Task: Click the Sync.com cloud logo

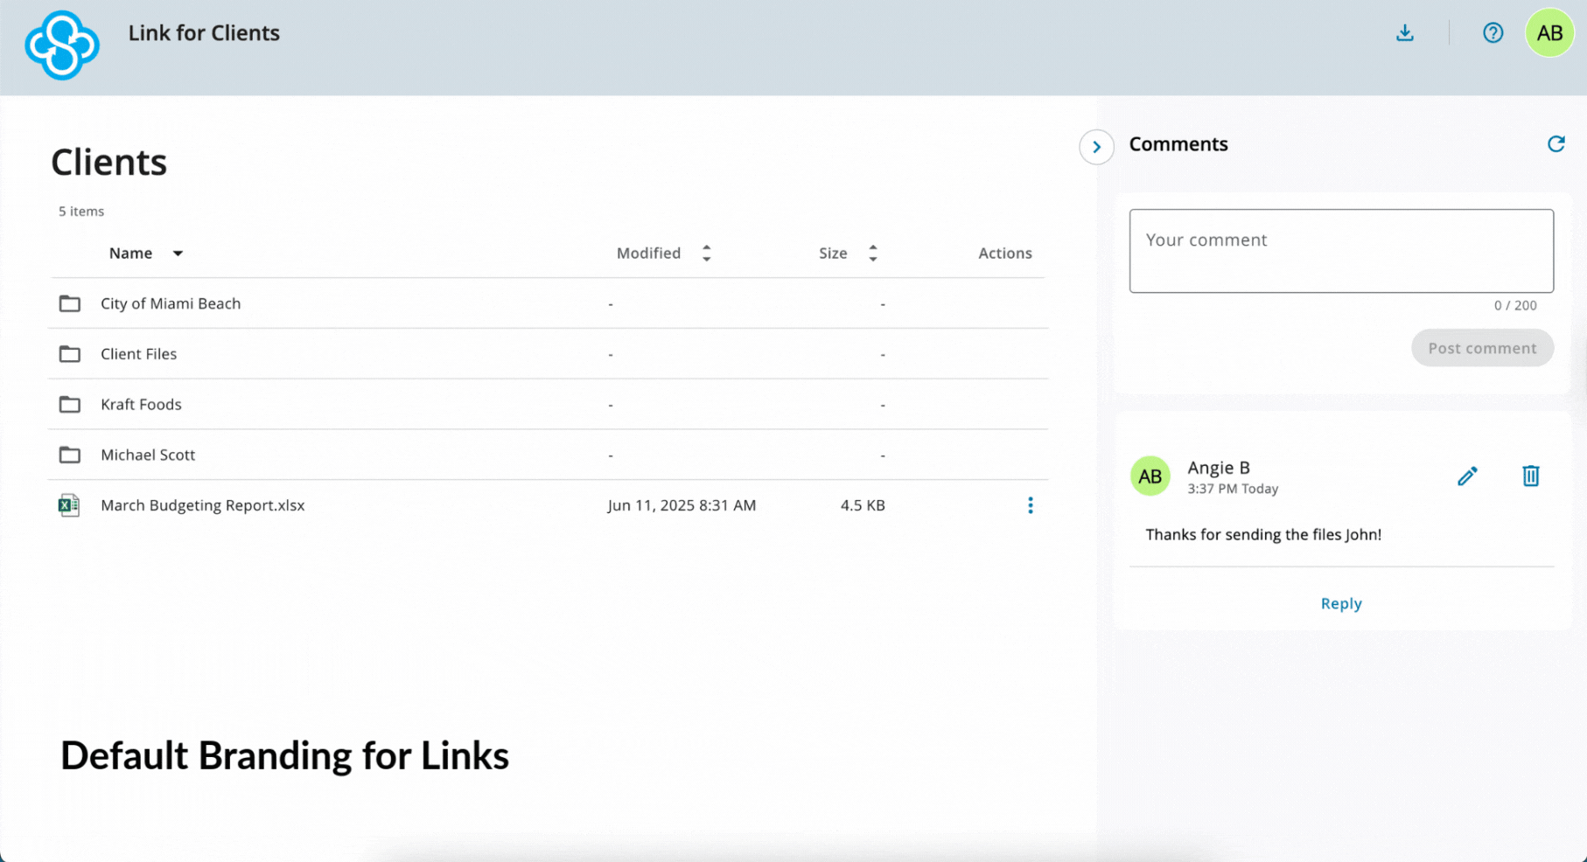Action: [x=61, y=45]
